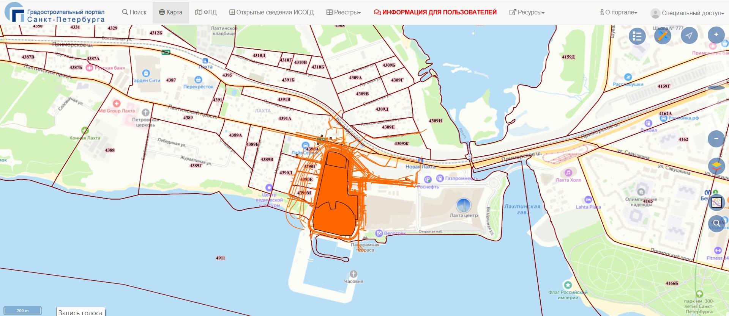The height and width of the screenshot is (316, 729).
Task: Activate the ruler and pencil measurement tool
Action: pos(663,36)
